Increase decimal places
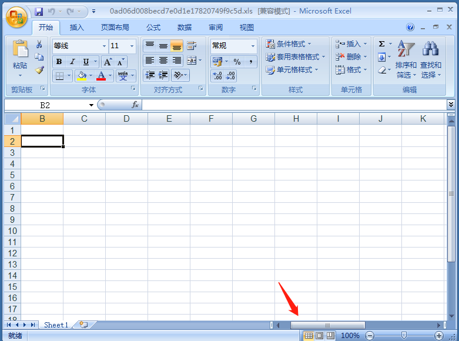Image resolution: width=459 pixels, height=341 pixels. click(x=217, y=76)
